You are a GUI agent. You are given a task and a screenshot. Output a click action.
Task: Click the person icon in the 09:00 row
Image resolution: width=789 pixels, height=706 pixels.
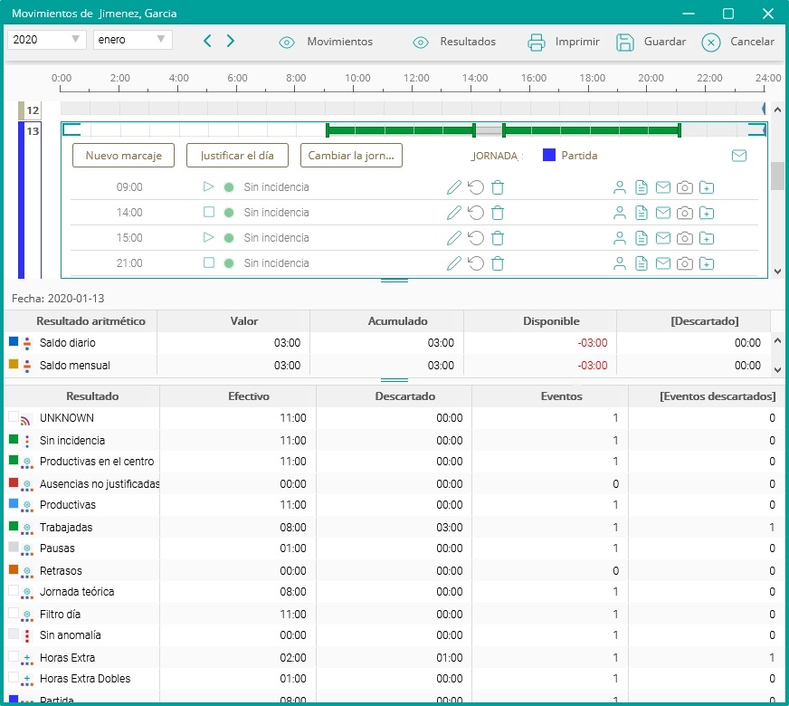tap(620, 187)
